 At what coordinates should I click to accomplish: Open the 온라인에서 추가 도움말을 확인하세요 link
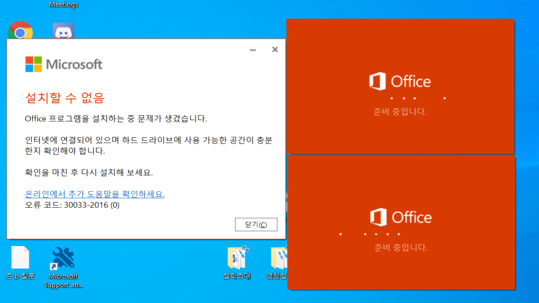point(95,194)
